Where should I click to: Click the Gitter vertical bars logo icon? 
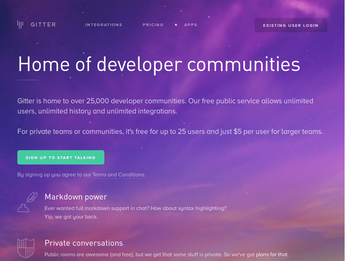point(20,24)
